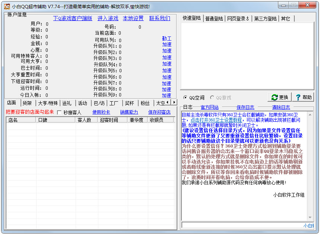Click the 口碑 column header
Screen dimensions: 320x235
tap(56, 120)
